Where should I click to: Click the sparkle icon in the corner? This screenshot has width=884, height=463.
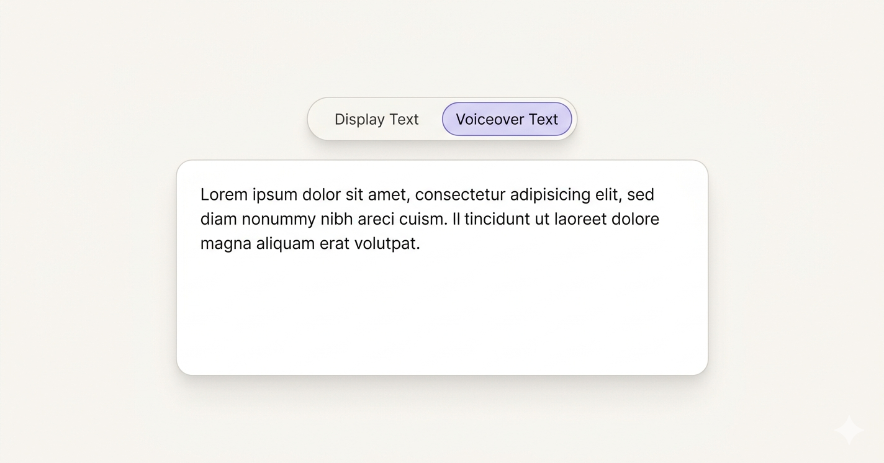pos(849,430)
